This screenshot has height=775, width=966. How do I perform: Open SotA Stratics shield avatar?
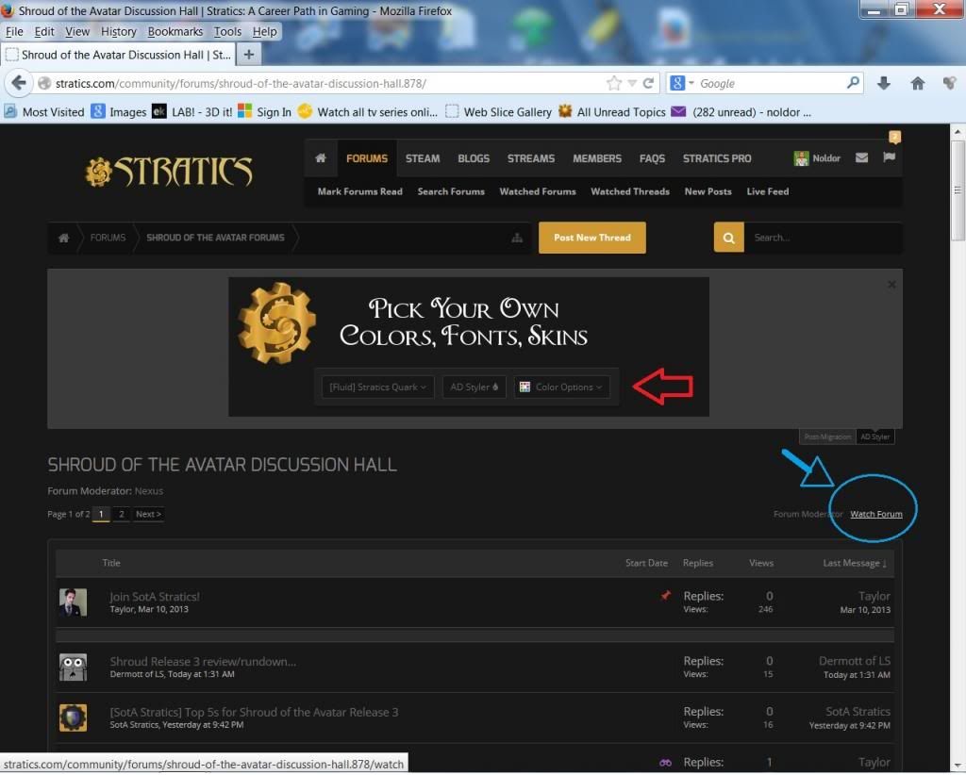coord(73,717)
